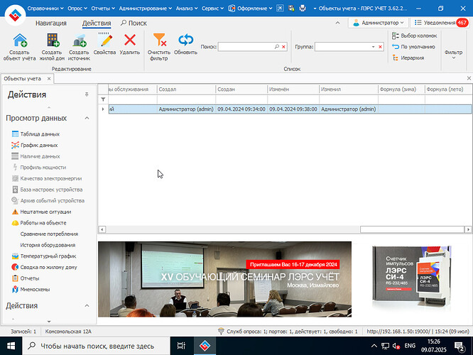This screenshot has width=473, height=355.
Task: Close the Объекты учета tab
Action: [x=49, y=79]
